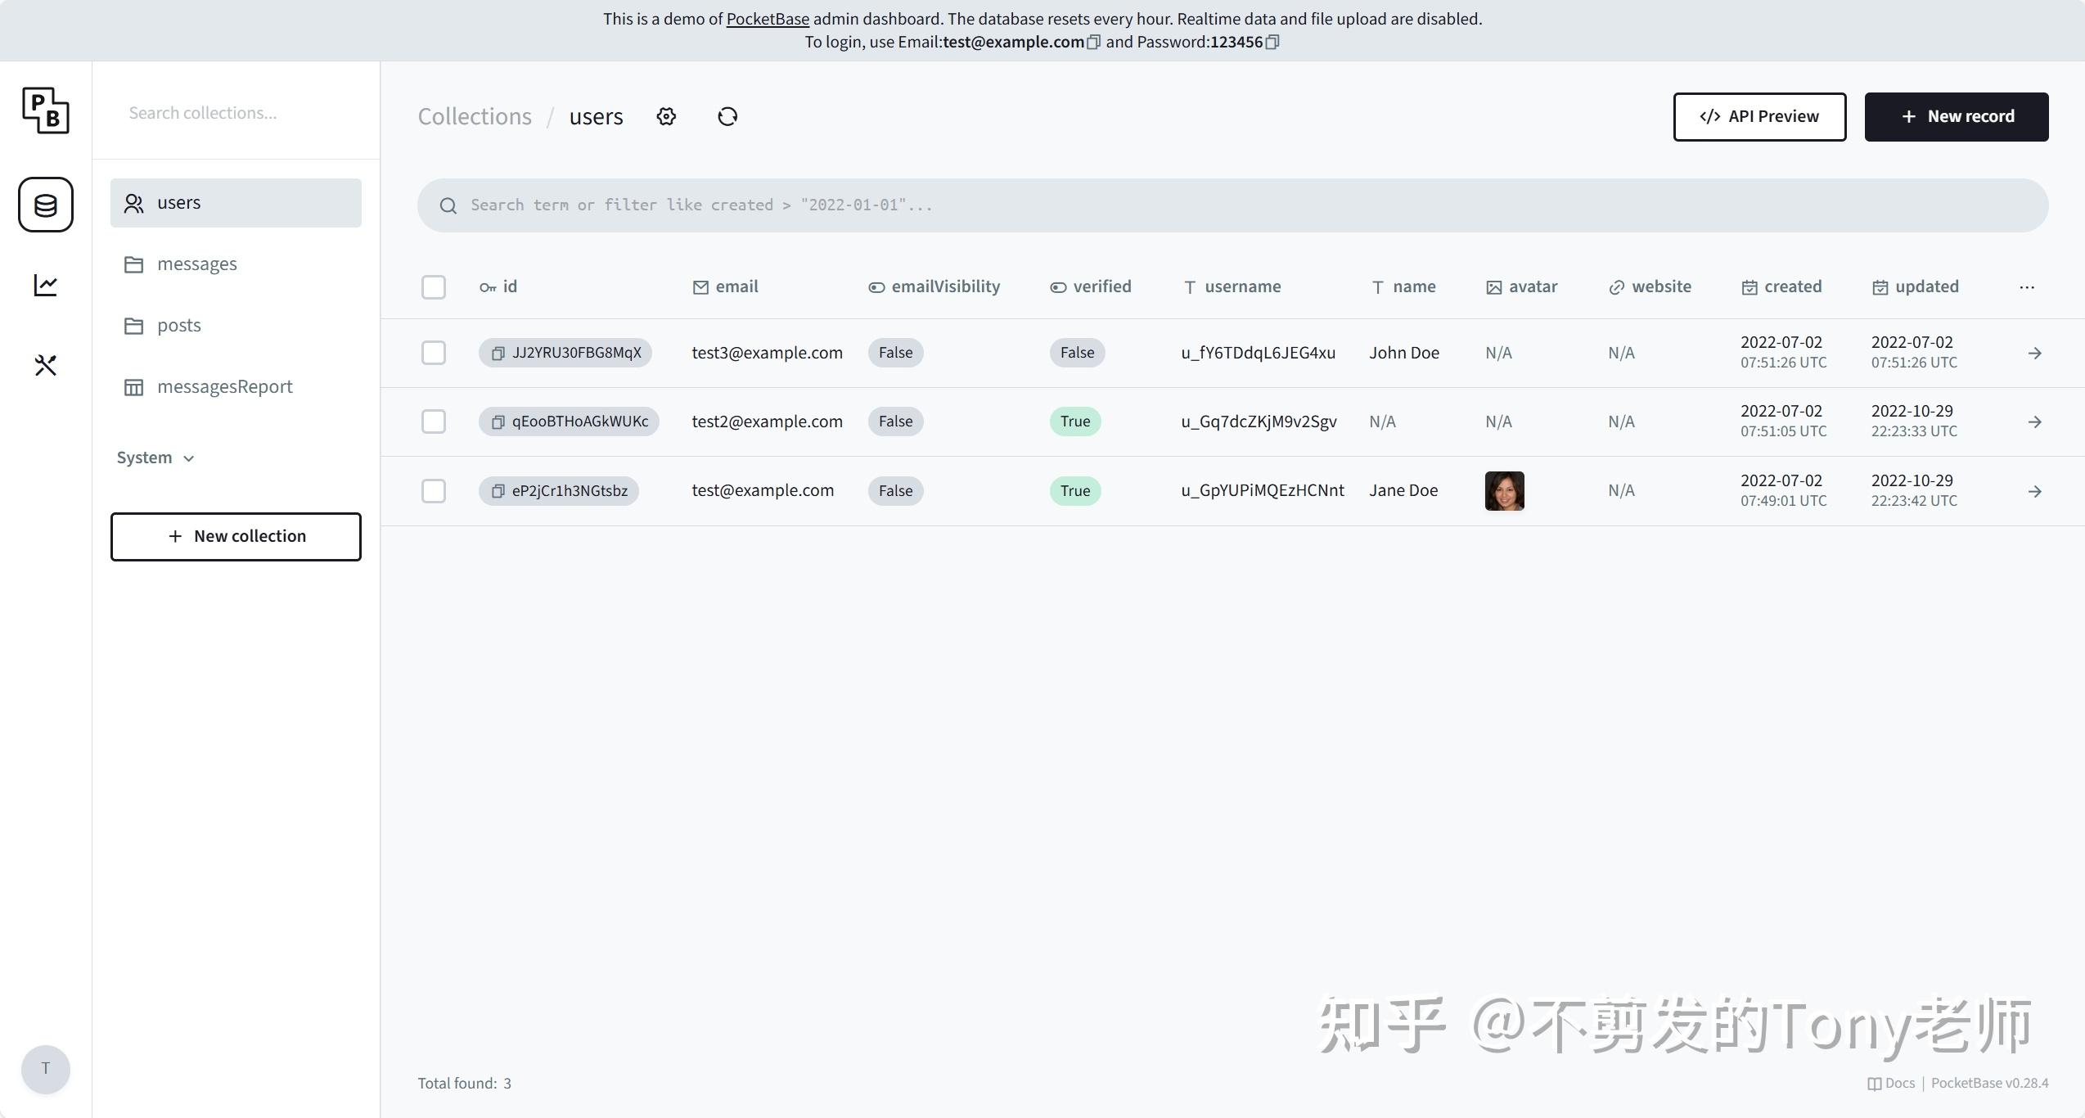Copy the demo login email test@example.com
The height and width of the screenshot is (1118, 2085).
(1093, 43)
